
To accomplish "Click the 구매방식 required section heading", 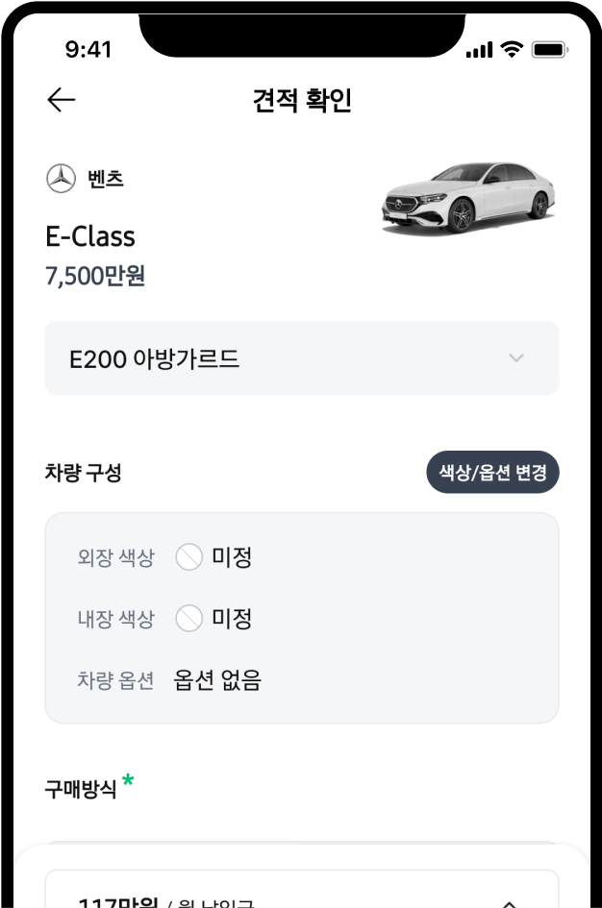I will click(x=81, y=790).
